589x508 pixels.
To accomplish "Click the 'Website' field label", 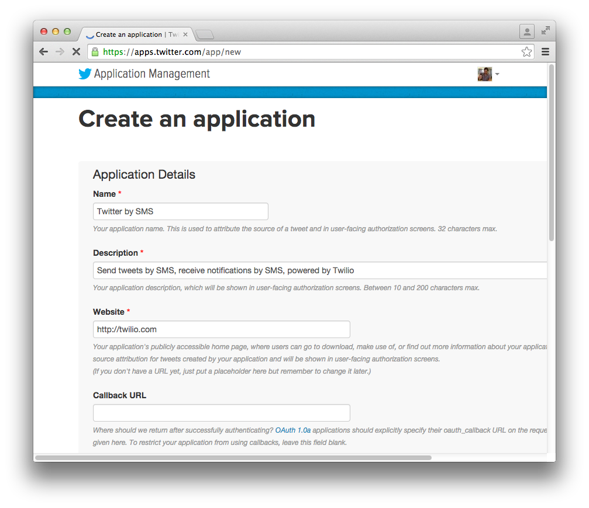I will pyautogui.click(x=109, y=312).
